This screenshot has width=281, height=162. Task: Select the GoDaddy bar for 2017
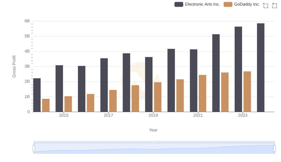point(113,101)
